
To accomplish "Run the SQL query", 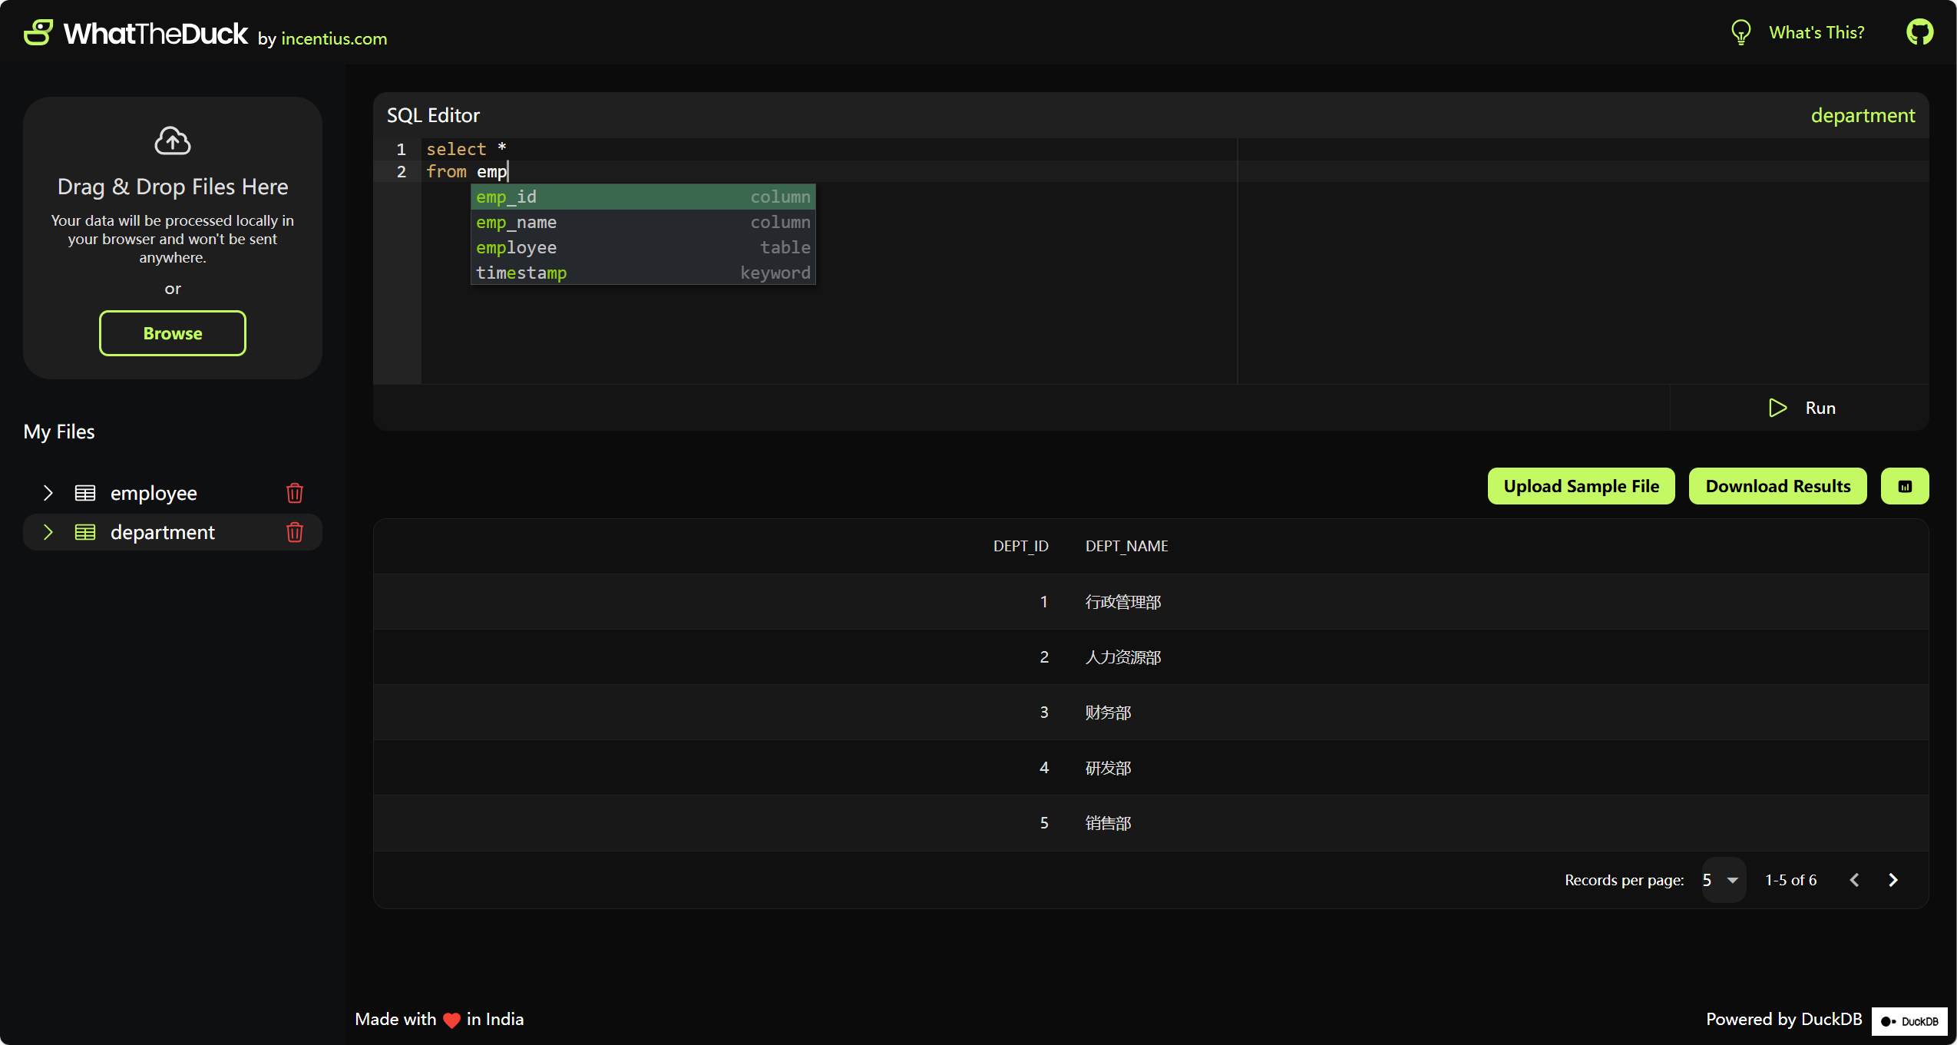I will [x=1801, y=408].
